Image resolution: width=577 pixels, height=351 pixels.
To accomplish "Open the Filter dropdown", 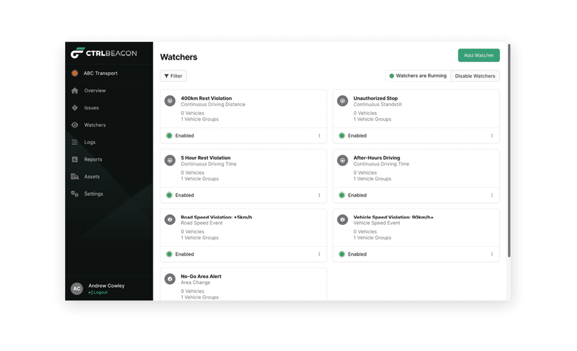I will (173, 76).
